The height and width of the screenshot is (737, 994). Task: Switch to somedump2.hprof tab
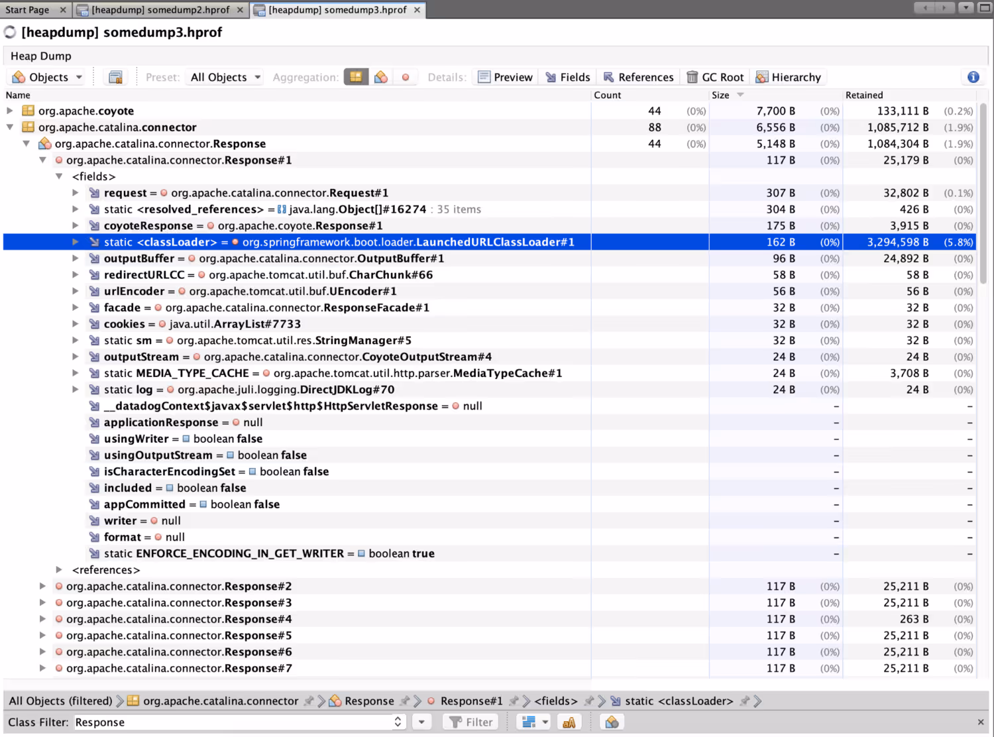click(x=161, y=9)
